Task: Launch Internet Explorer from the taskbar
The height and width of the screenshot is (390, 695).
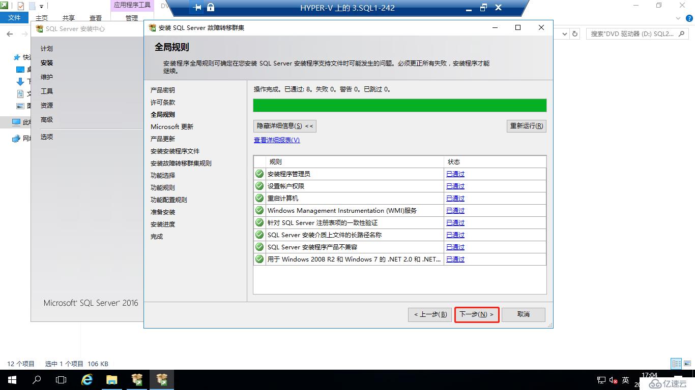Action: [x=87, y=380]
